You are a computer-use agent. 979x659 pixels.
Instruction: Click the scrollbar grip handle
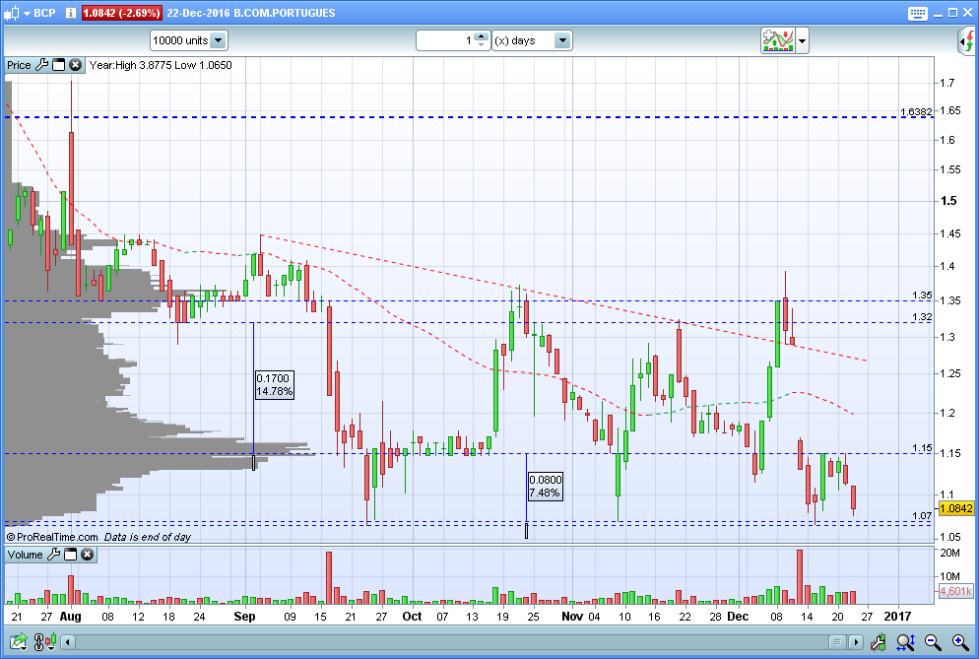point(836,642)
